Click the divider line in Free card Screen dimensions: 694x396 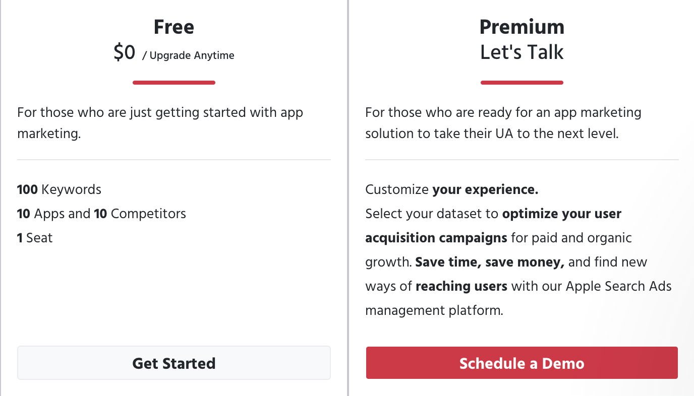click(174, 160)
